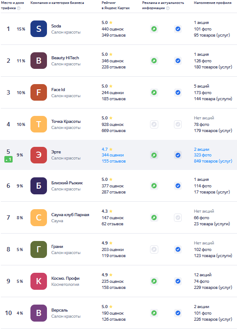This screenshot has width=237, height=329.
Task: Click the Face Id orange F logo
Action: [x=39, y=92]
